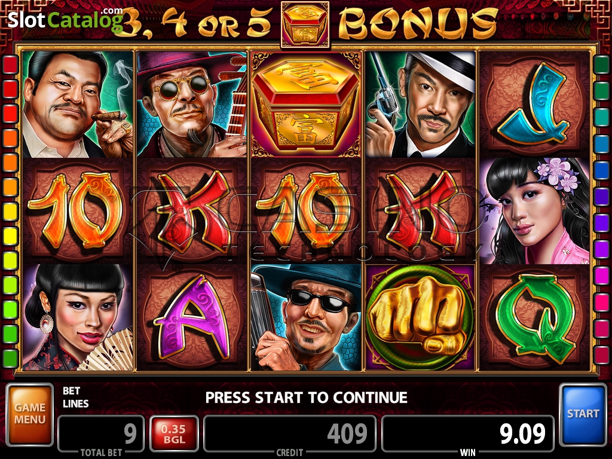
Task: Click the golden bonus box on reels
Action: click(306, 105)
